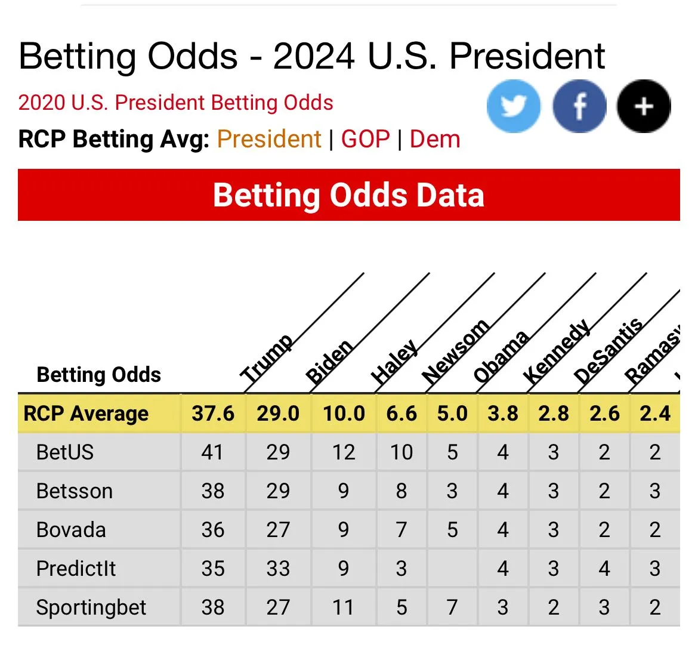Click the Betting Odds page title

tap(311, 57)
